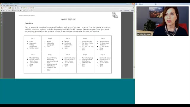This screenshot has height=107, width=190.
Task: Click the third navigation pane icon
Action: (1, 19)
